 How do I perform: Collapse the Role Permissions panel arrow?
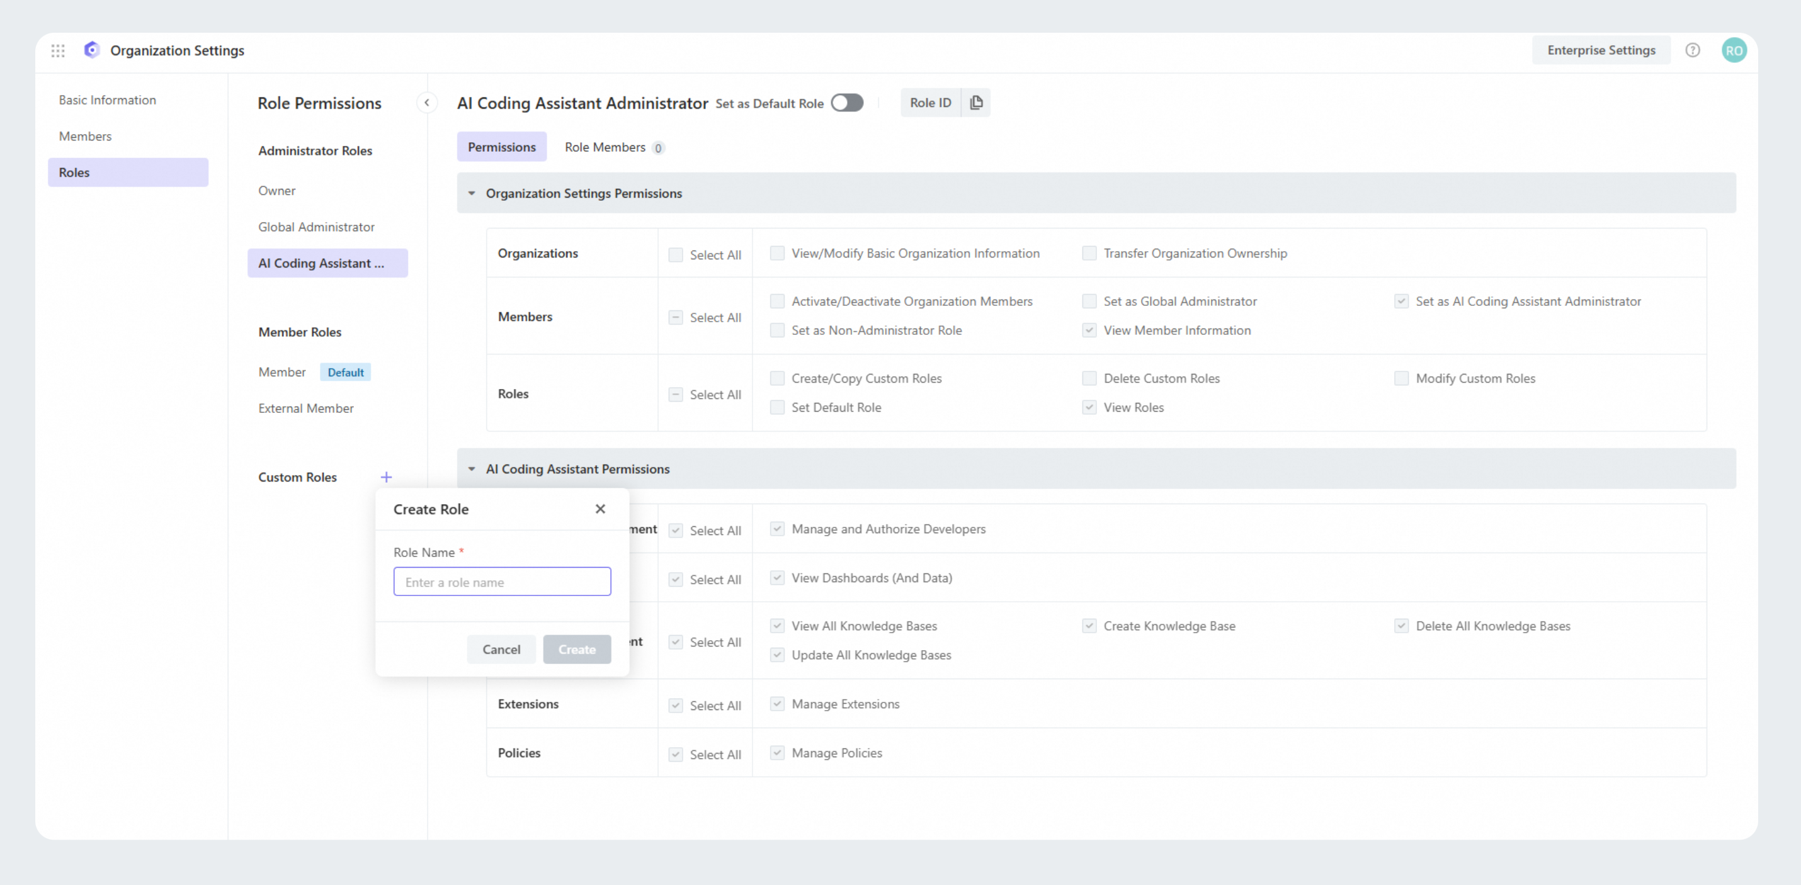pyautogui.click(x=426, y=103)
